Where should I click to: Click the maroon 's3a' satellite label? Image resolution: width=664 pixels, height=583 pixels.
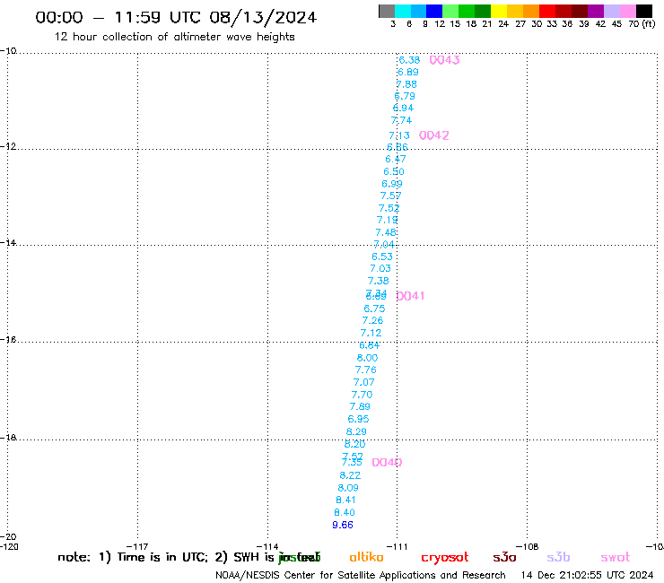pyautogui.click(x=504, y=558)
